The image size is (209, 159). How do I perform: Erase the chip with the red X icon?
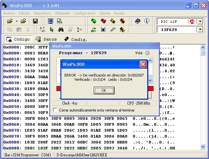click(x=122, y=21)
